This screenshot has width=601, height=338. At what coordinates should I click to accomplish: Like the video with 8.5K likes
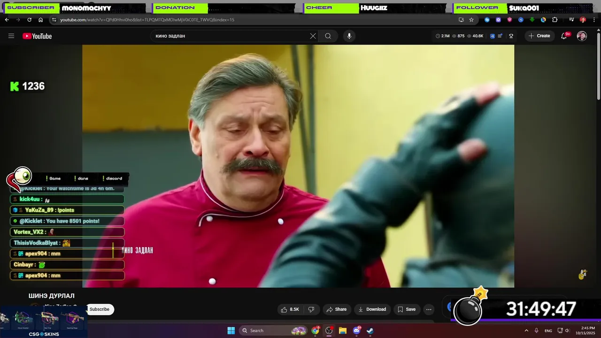click(290, 309)
